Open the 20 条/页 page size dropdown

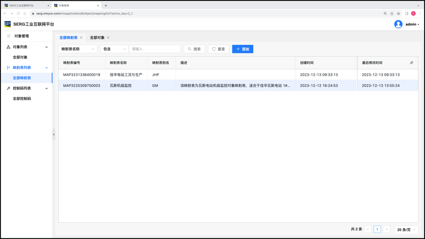click(406, 230)
